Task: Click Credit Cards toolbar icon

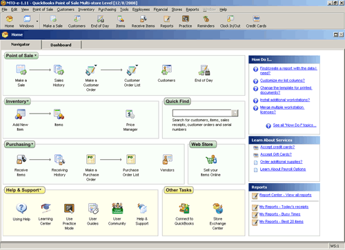Action: tap(256, 21)
